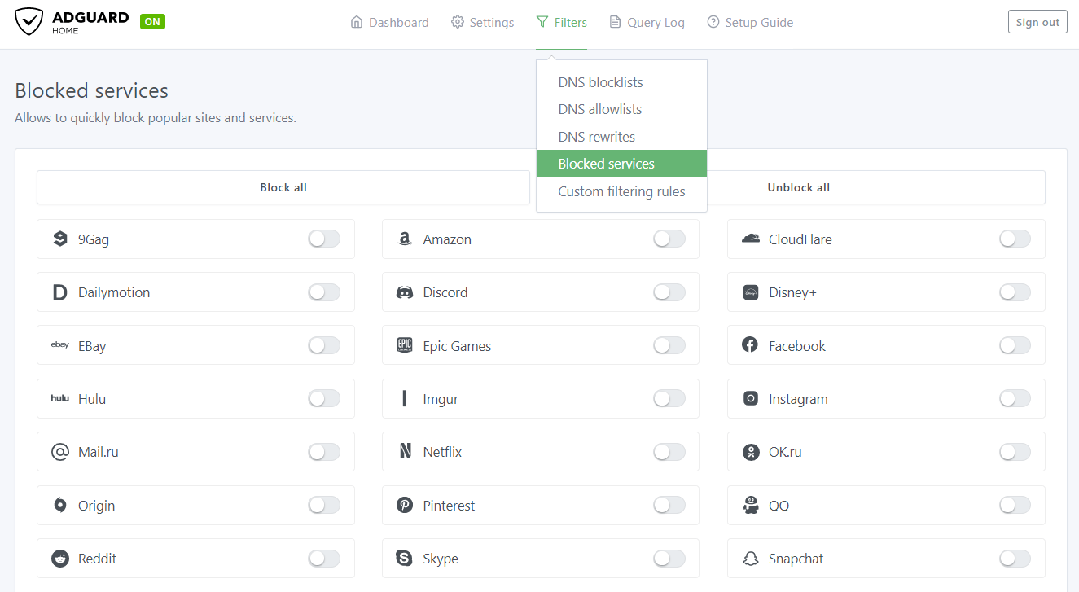Click the eBay service icon
Viewport: 1079px width, 592px height.
click(x=59, y=345)
